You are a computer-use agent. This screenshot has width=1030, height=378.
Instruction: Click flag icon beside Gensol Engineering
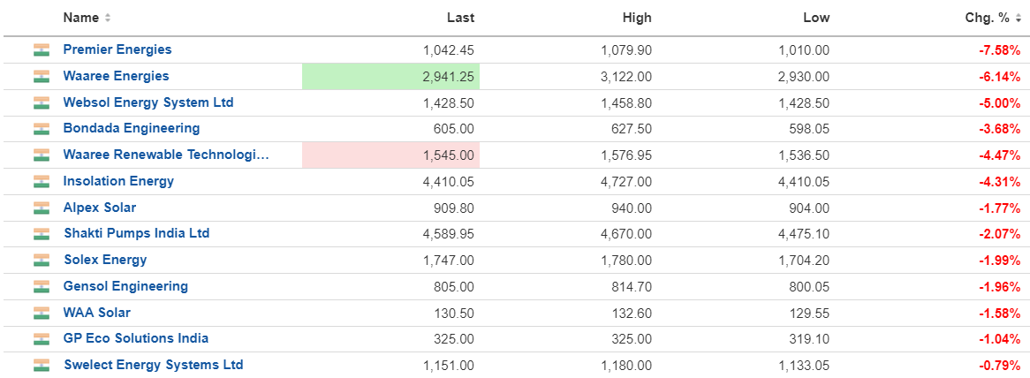tap(42, 287)
